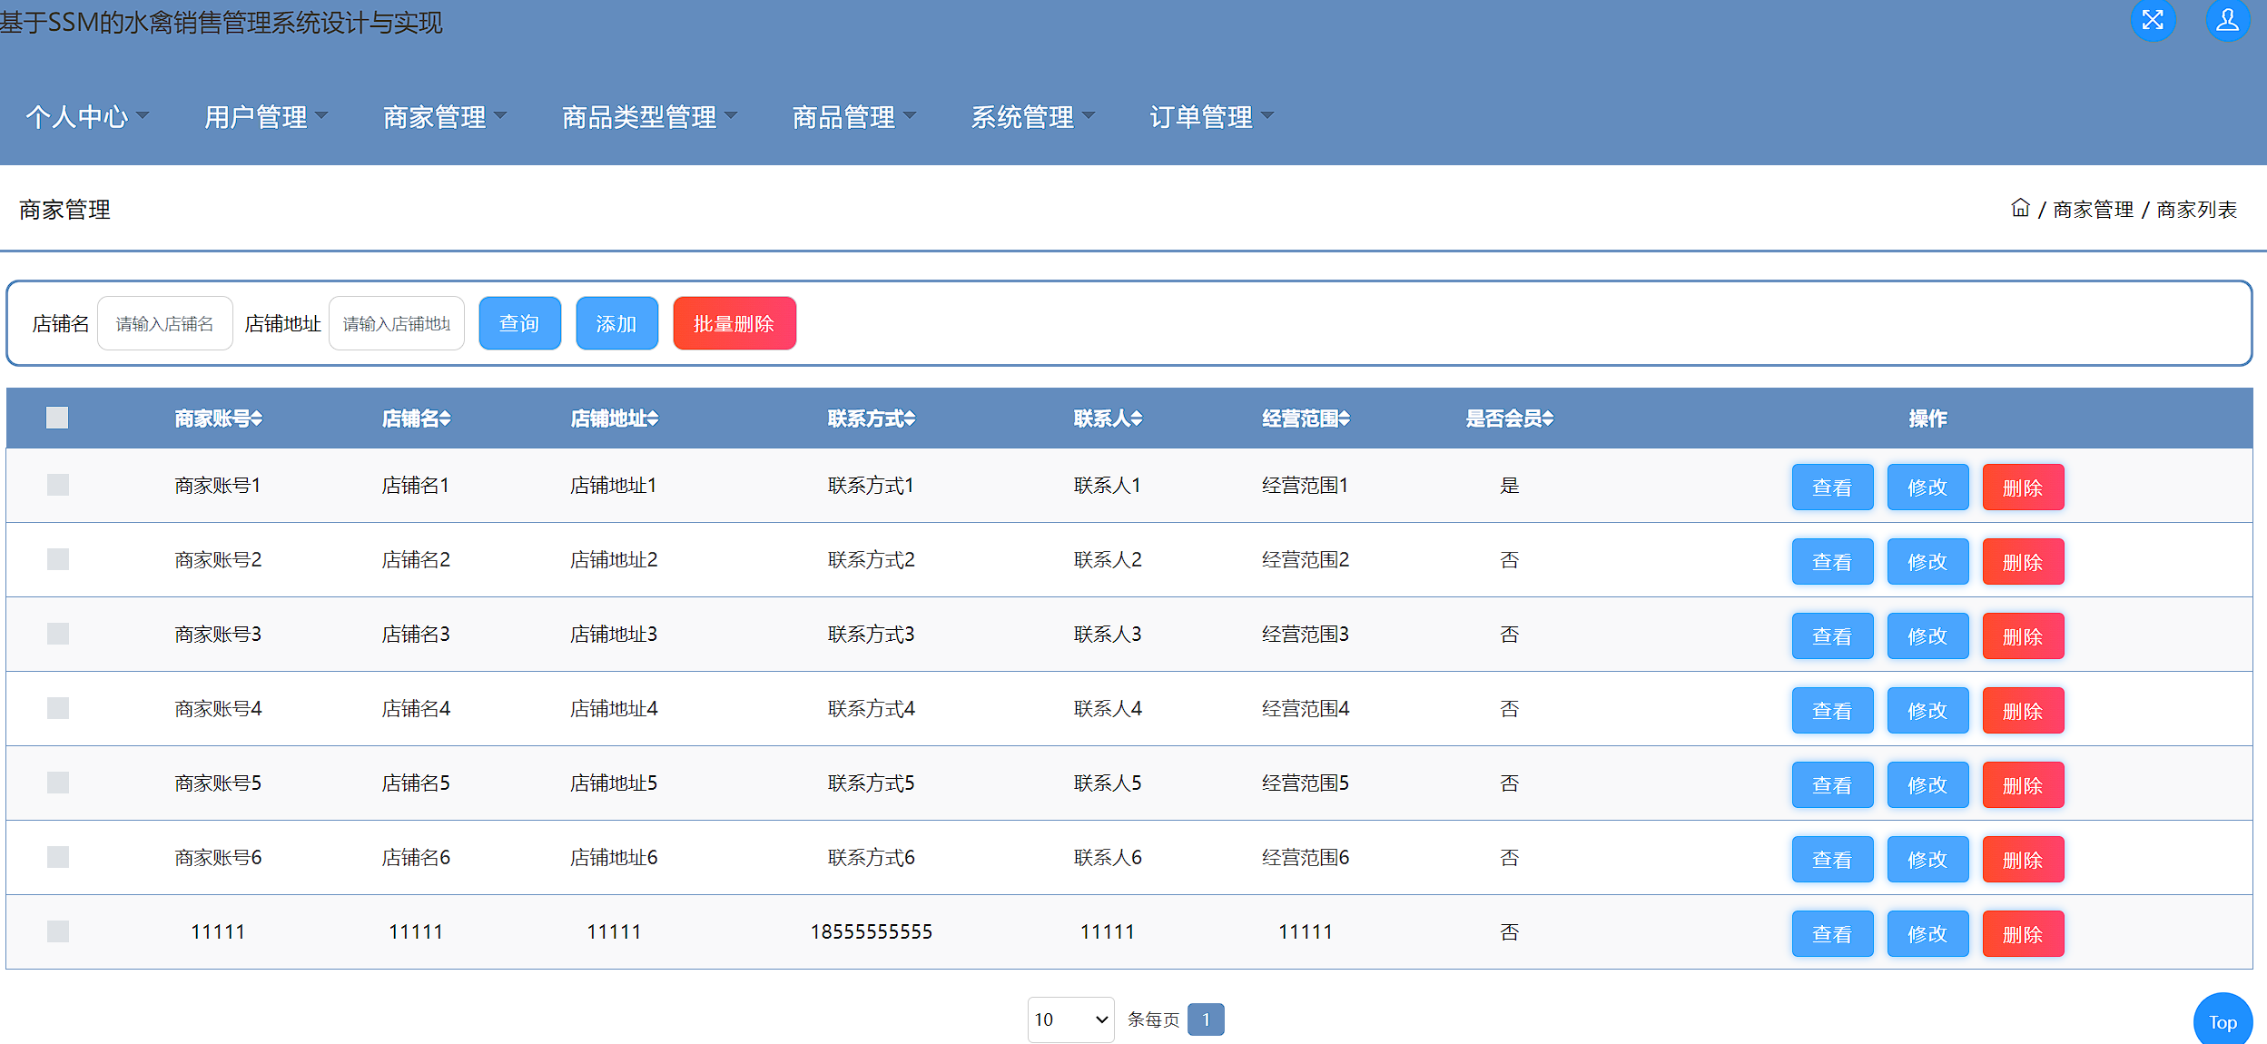Check the row for 商家账号2
Image resolution: width=2267 pixels, height=1044 pixels.
pyautogui.click(x=58, y=559)
